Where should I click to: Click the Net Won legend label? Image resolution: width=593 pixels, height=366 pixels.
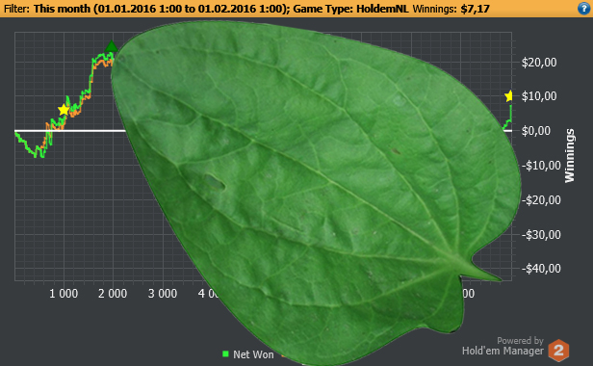[253, 354]
